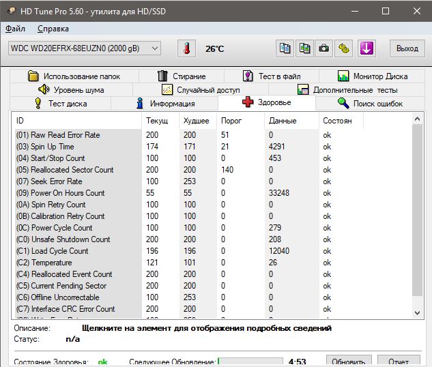Open the Справка menu
The height and width of the screenshot is (367, 432).
click(x=53, y=29)
